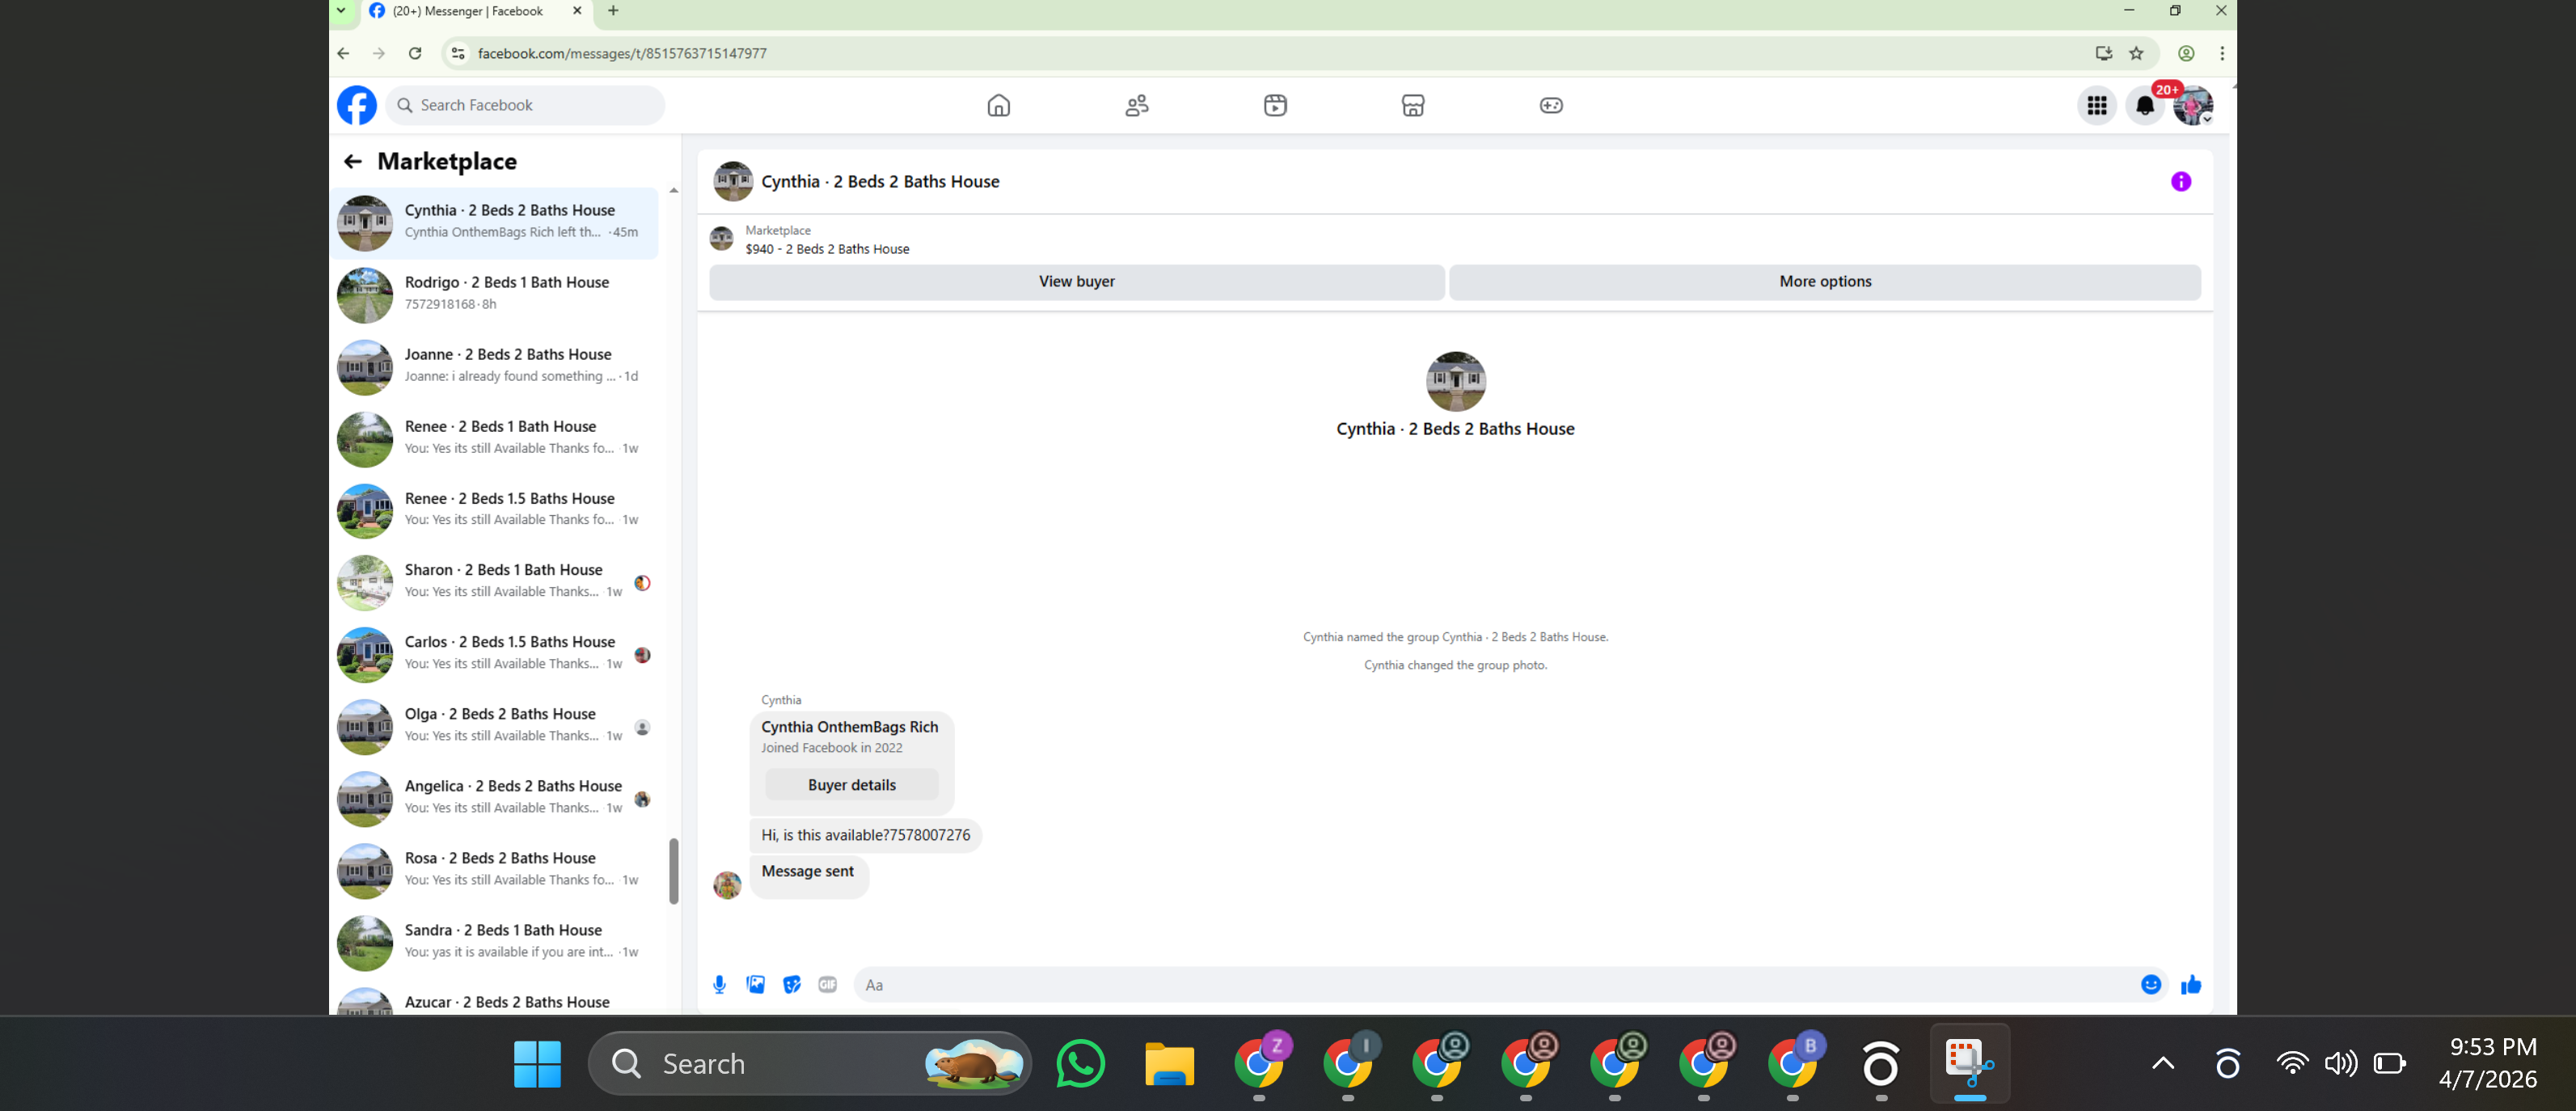Open the Facebook logo home link

357,105
